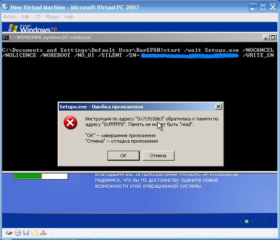Click the Windows XP logo
The height and width of the screenshot is (240, 280).
(33, 28)
